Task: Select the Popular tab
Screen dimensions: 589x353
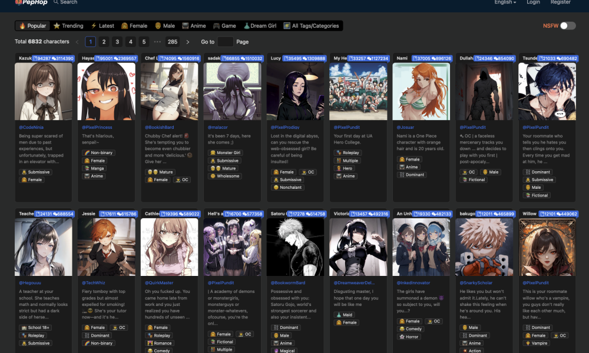Action: coord(32,26)
